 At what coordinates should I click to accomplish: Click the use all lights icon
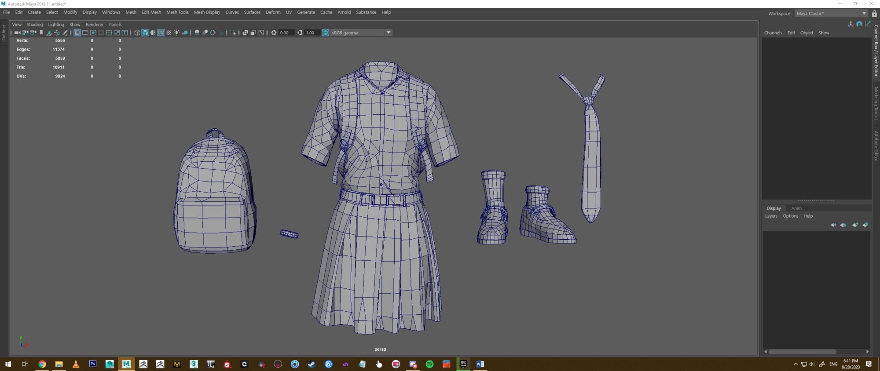(176, 33)
